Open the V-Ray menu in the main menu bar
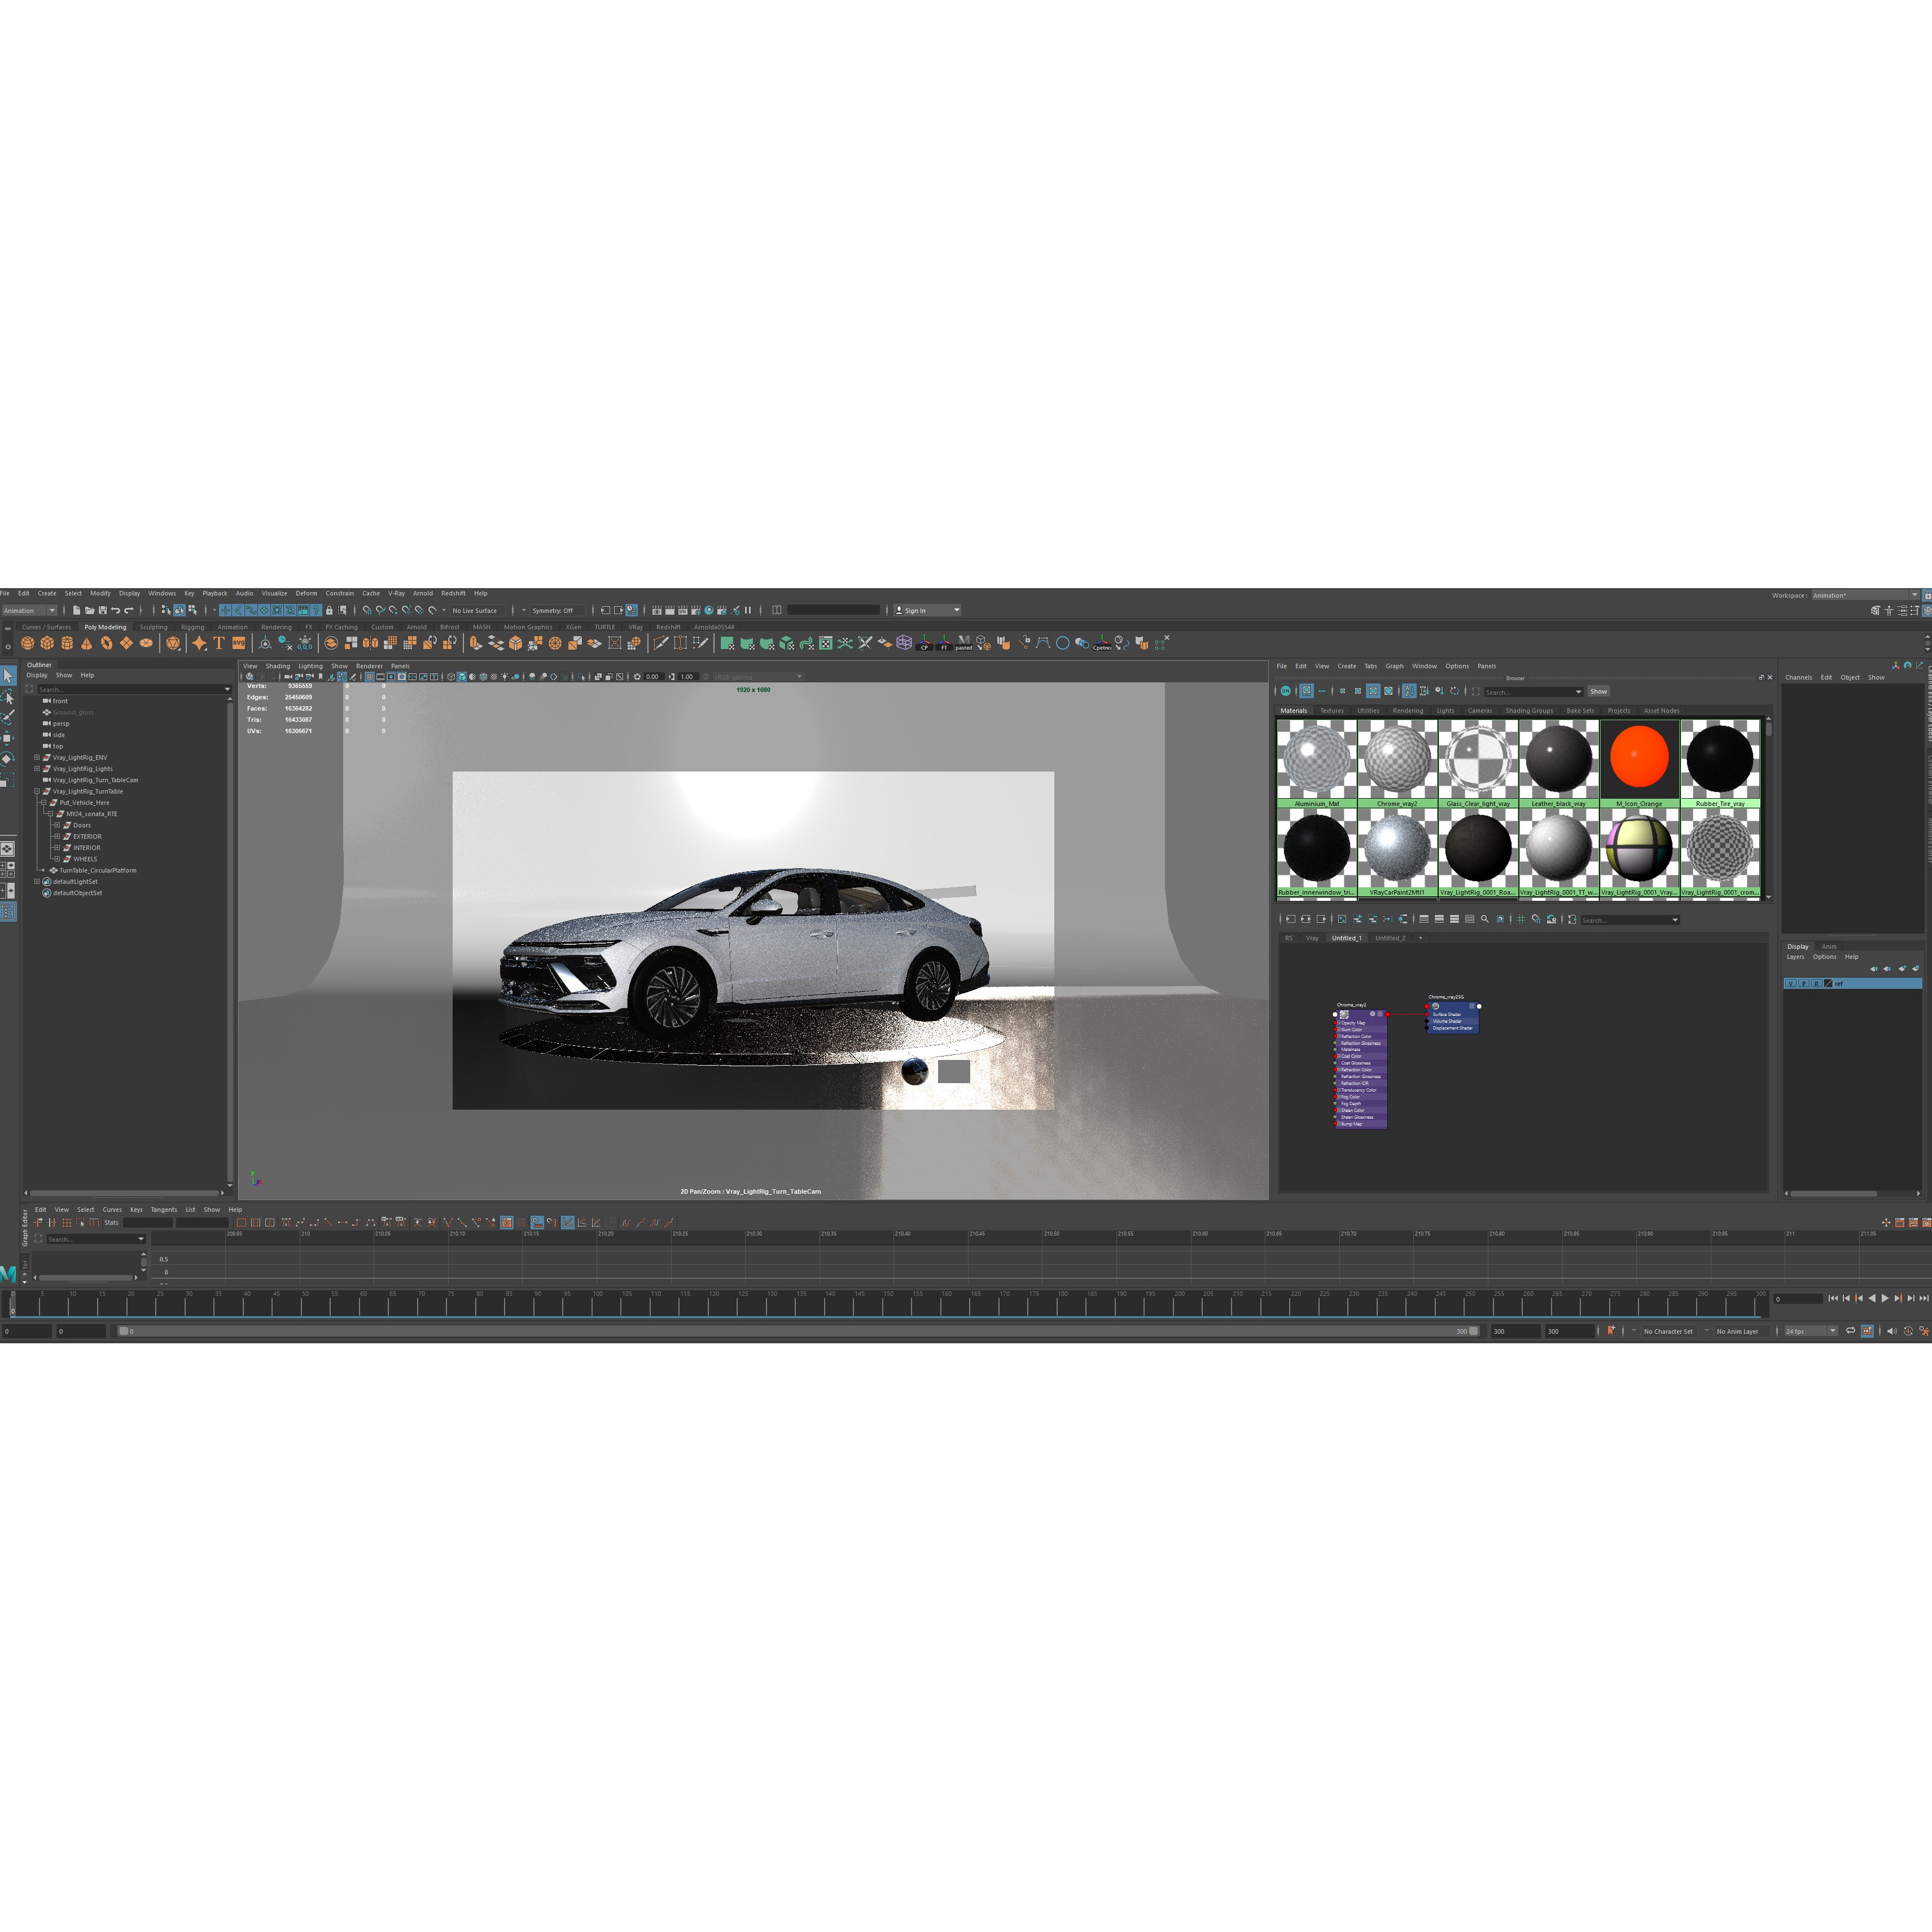 pos(396,593)
